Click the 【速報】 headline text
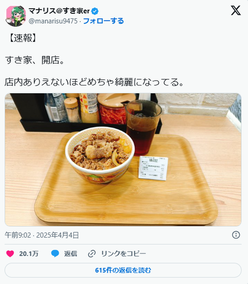Viewport: 248px width, 284px height. [x=23, y=38]
